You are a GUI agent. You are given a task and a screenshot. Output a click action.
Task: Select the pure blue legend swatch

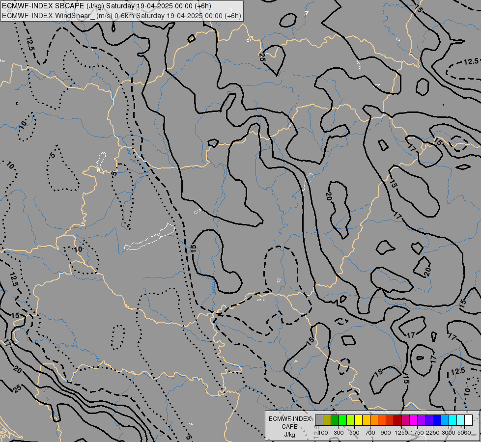click(x=437, y=420)
